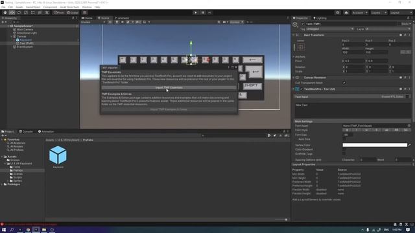Open custom editor tools icon
This screenshot has height=233, width=415.
click(47, 13)
